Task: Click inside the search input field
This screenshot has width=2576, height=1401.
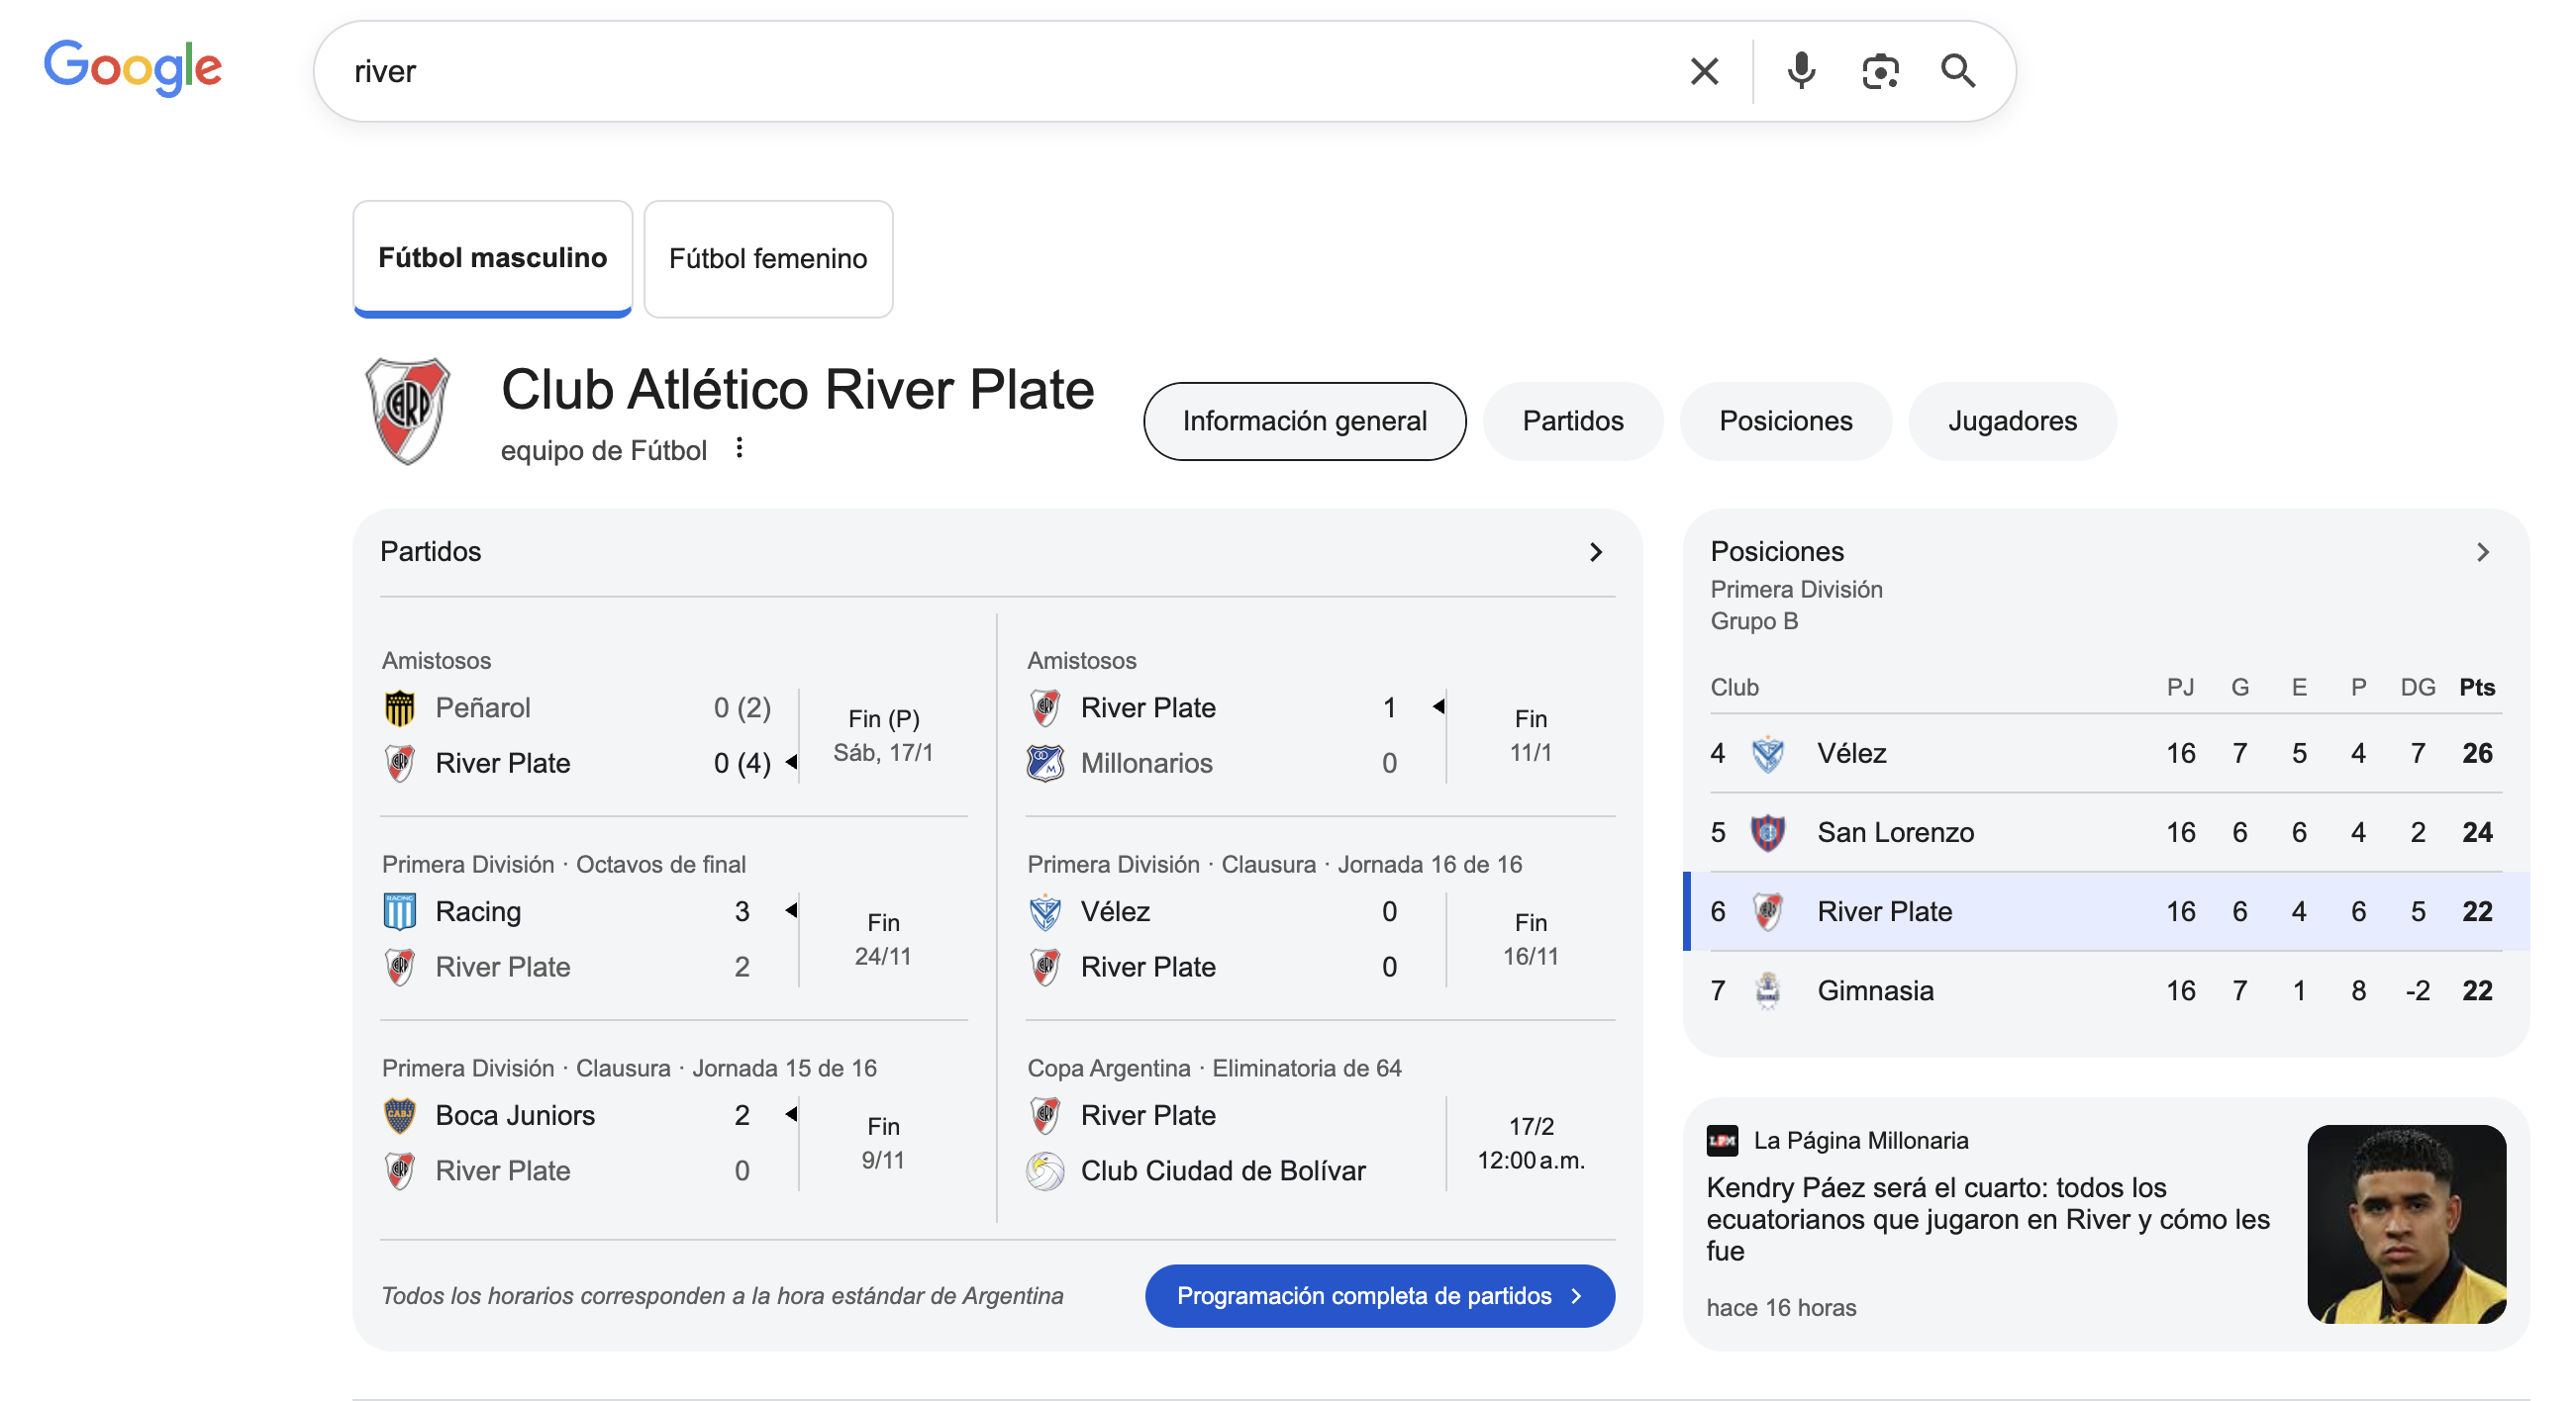Action: (x=1000, y=71)
